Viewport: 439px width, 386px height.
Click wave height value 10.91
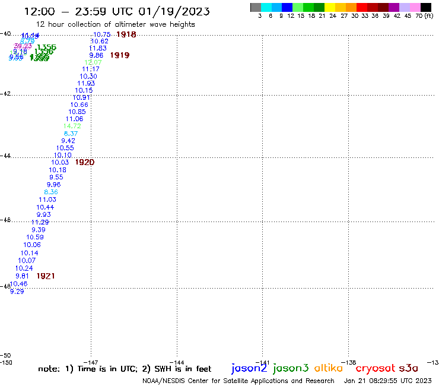point(81,97)
